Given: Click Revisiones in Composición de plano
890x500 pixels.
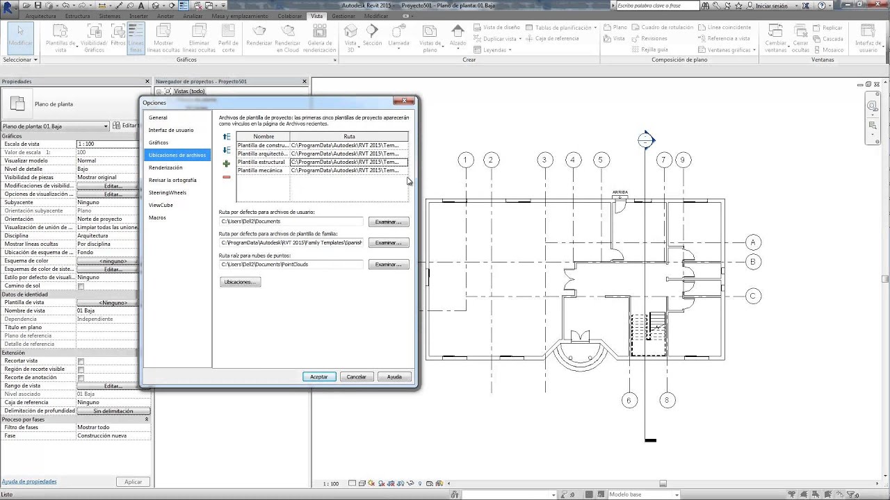Looking at the screenshot, I should [x=649, y=39].
